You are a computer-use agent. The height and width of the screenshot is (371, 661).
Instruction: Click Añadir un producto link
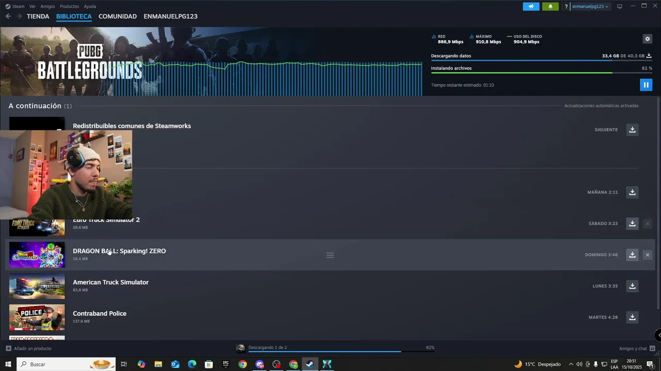(33, 348)
